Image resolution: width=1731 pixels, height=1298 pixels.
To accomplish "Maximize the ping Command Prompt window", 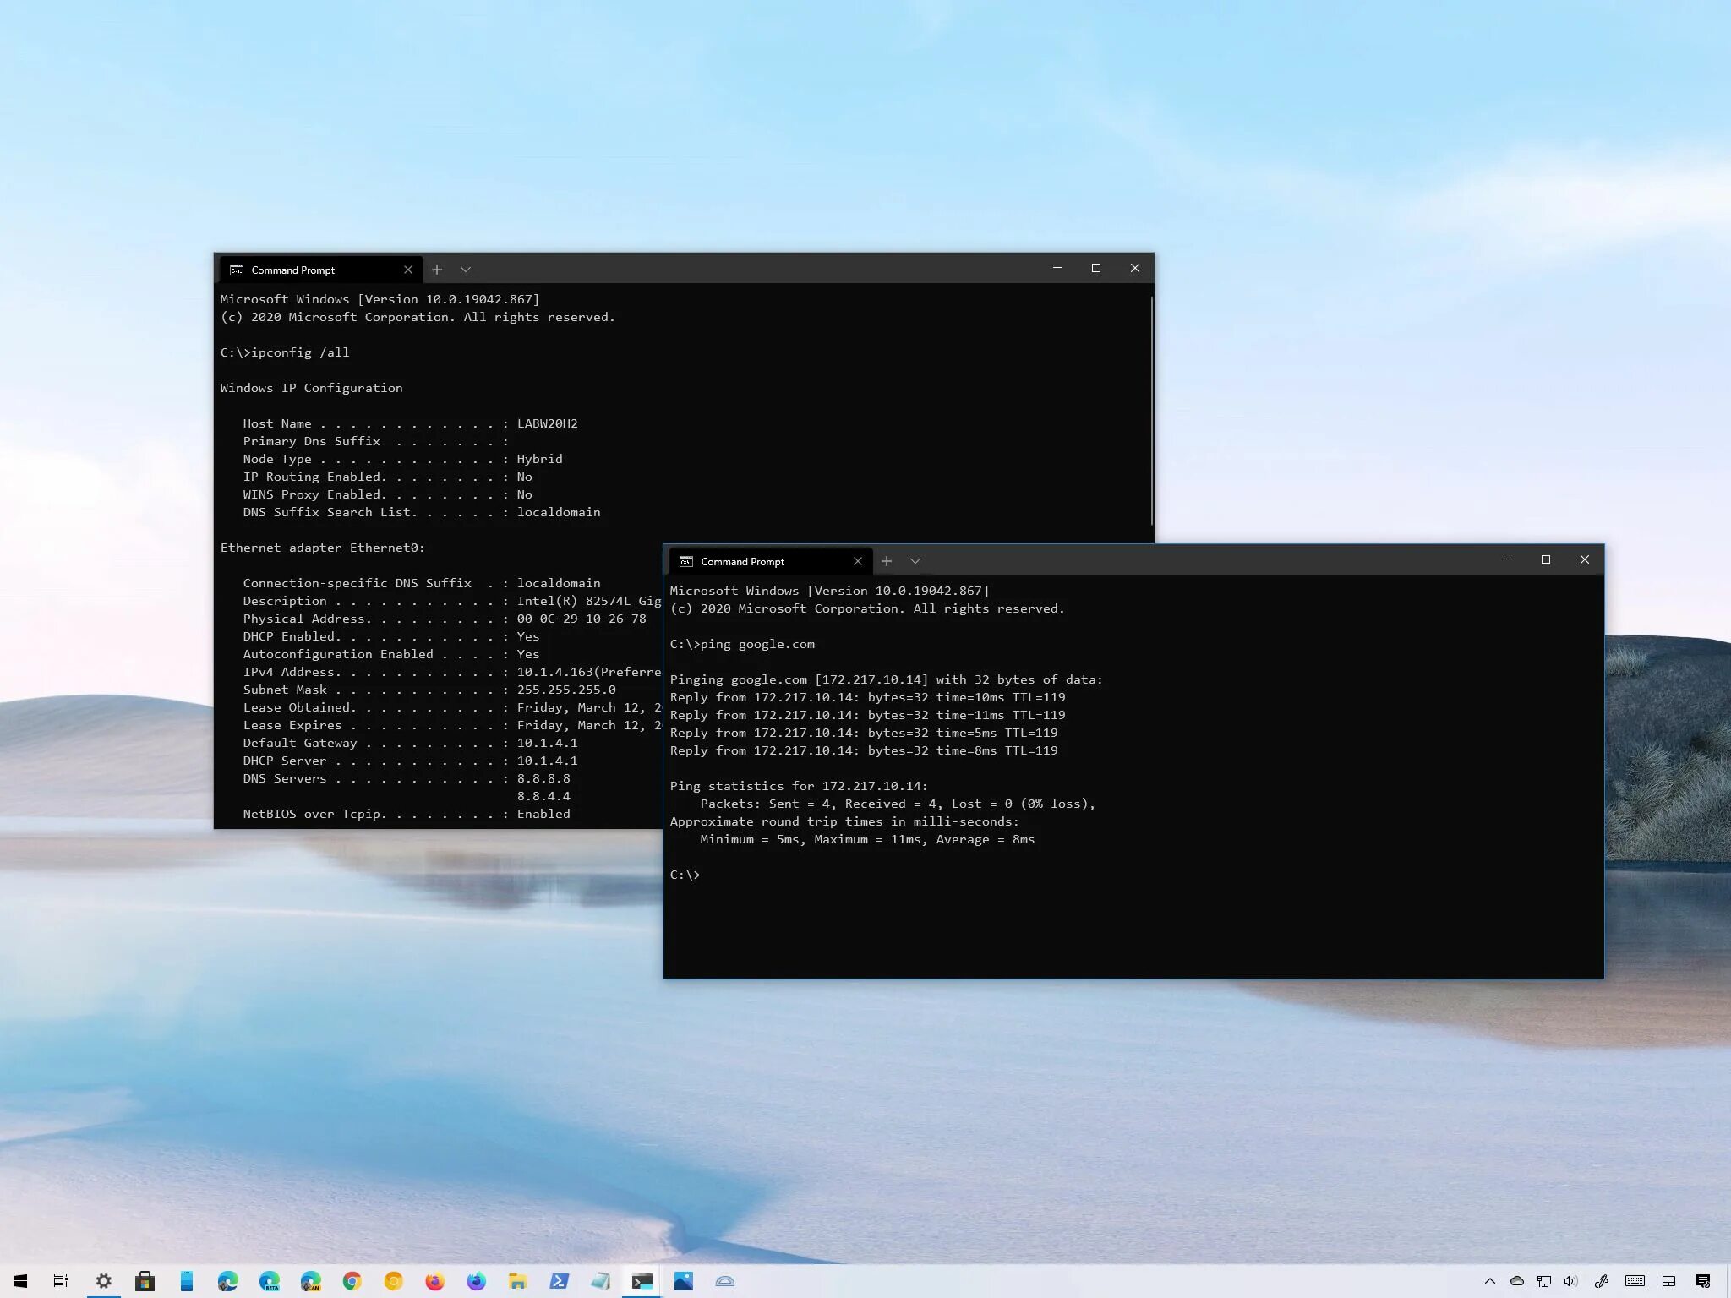I will point(1545,559).
